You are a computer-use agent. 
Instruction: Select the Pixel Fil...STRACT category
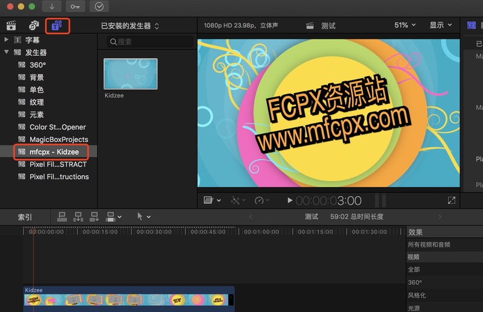(x=58, y=164)
